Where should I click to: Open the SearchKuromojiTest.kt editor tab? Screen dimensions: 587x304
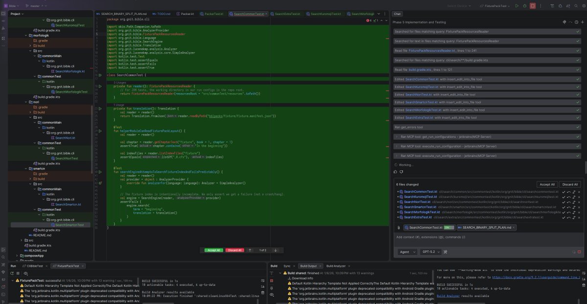323,14
